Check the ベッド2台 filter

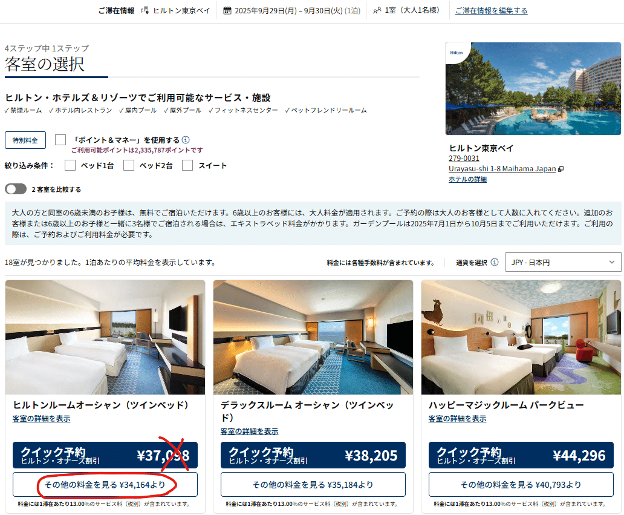(x=129, y=165)
